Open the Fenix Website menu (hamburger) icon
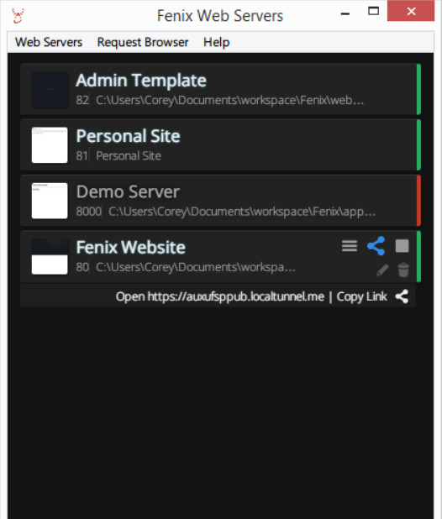 pos(350,246)
